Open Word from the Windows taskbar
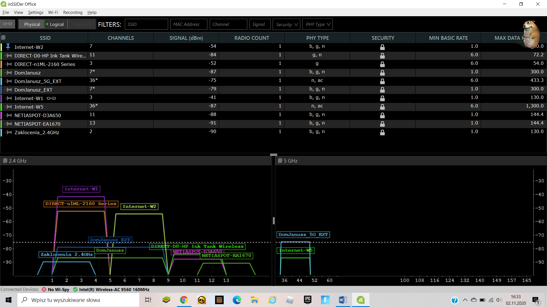 tap(343, 300)
